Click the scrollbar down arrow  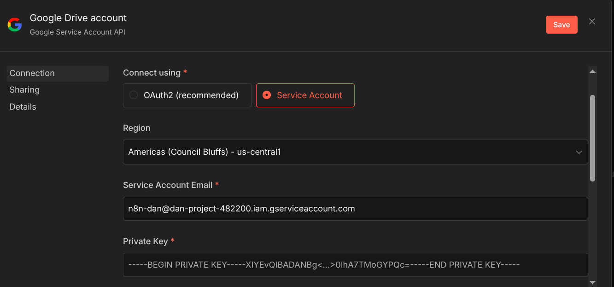click(593, 282)
